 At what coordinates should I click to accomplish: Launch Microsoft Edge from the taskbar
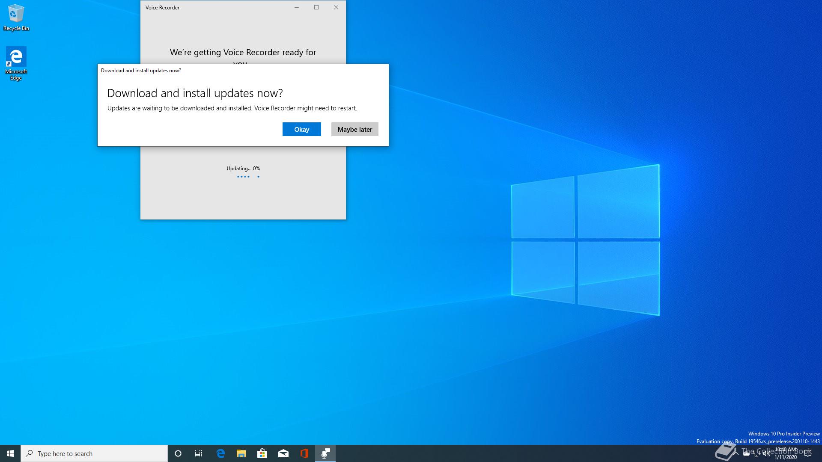point(220,453)
